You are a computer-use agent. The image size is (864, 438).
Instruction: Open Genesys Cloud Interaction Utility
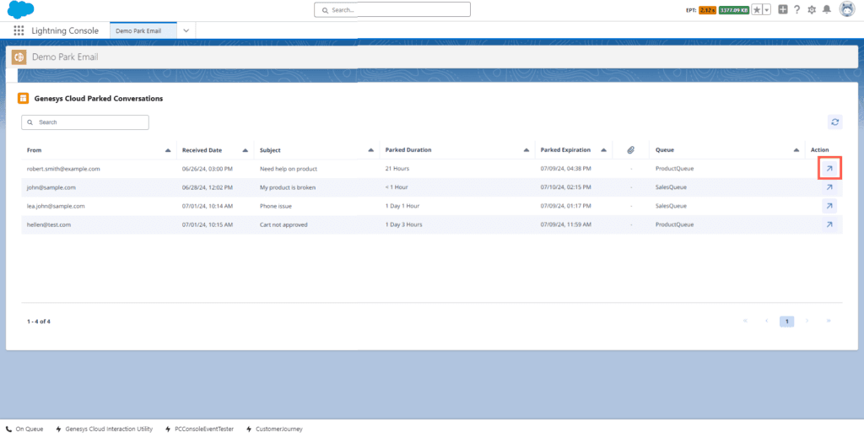104,429
